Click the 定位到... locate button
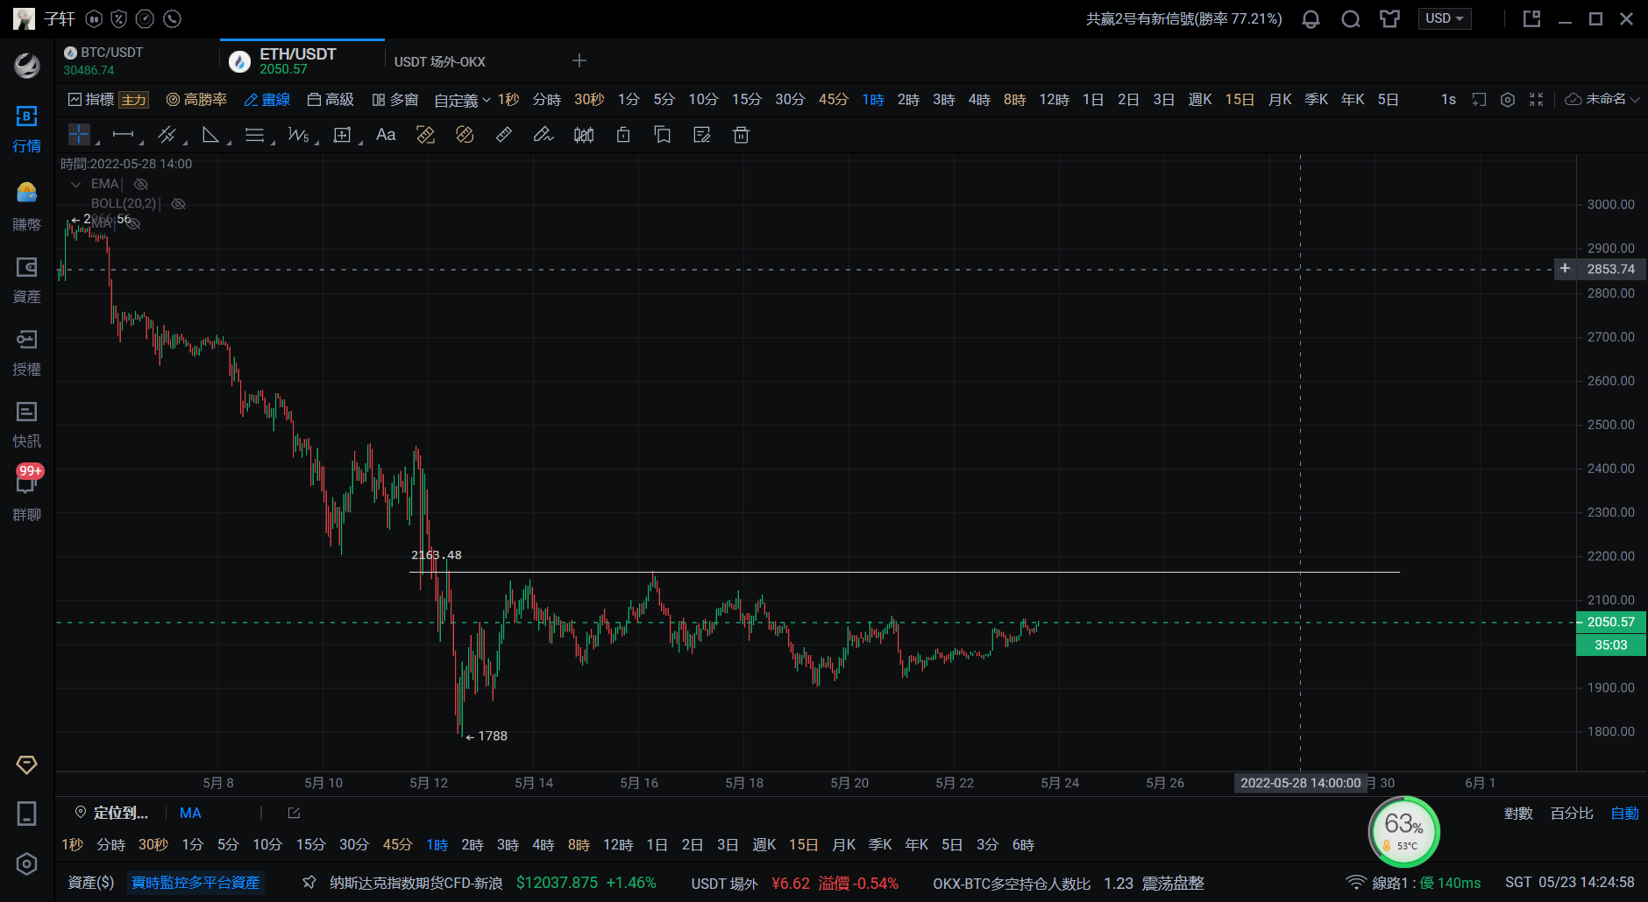This screenshot has height=902, width=1648. coord(111,814)
